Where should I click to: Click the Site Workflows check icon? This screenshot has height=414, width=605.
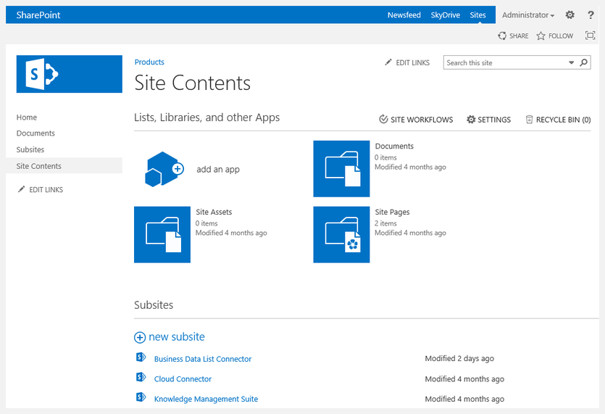pyautogui.click(x=383, y=119)
